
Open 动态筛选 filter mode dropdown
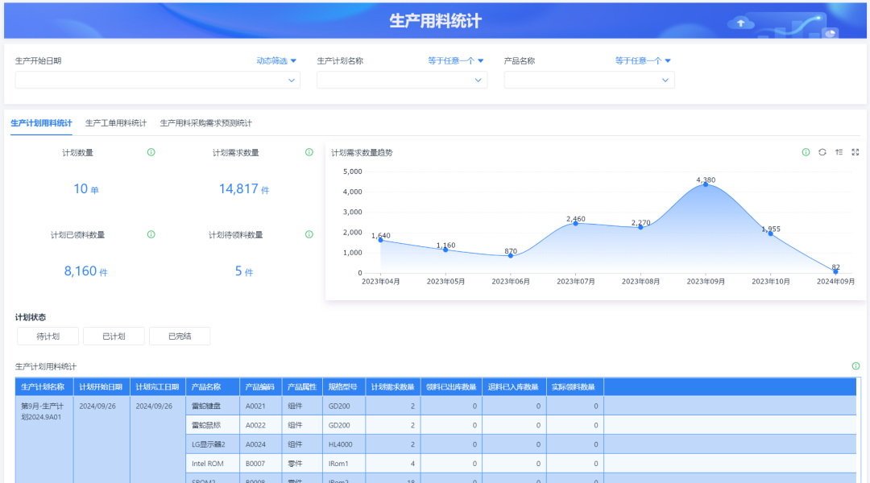pos(276,60)
